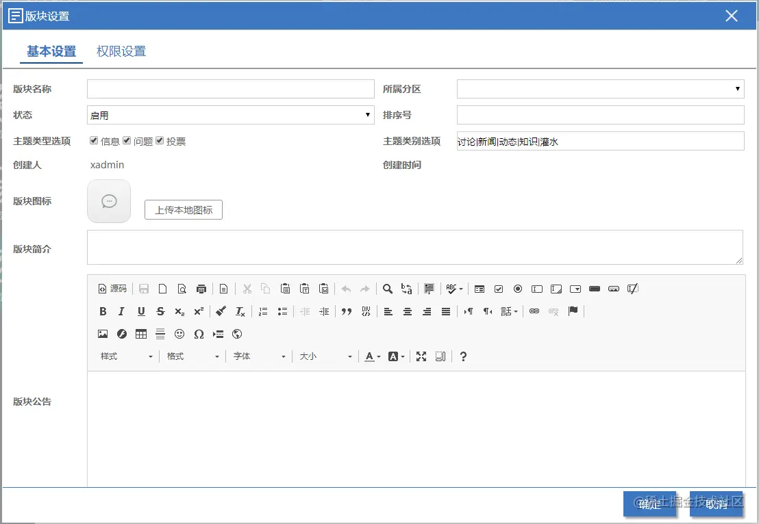Toggle subscript formatting
The image size is (759, 524).
[179, 311]
